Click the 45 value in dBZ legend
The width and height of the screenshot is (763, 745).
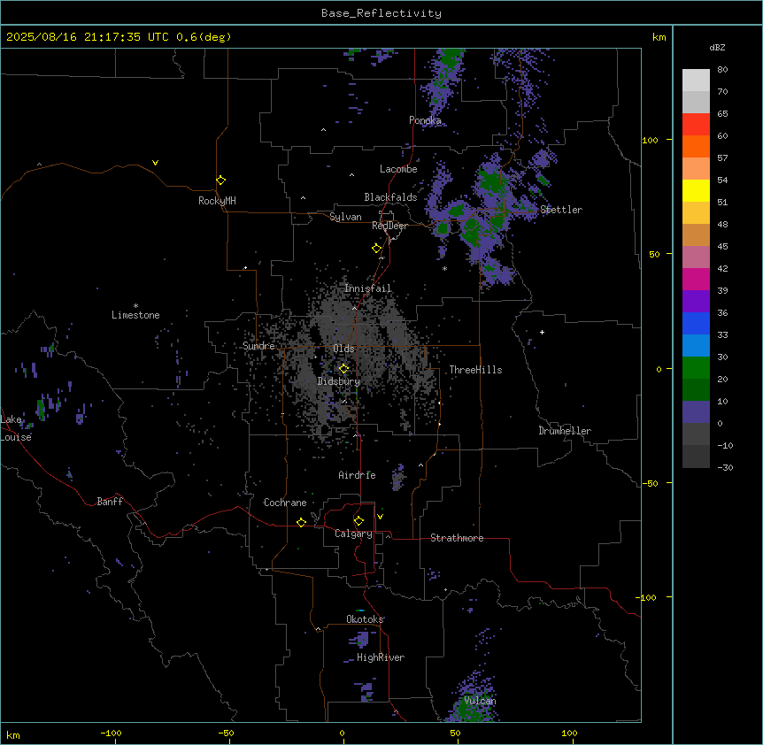[x=722, y=247]
